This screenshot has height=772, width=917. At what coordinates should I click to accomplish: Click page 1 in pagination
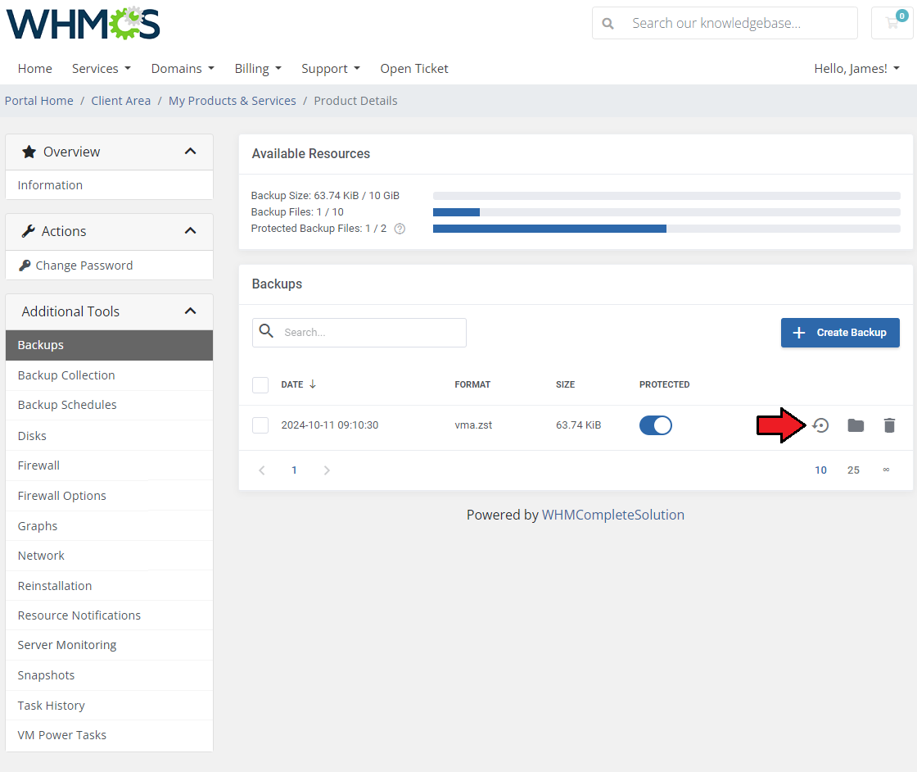(x=294, y=470)
